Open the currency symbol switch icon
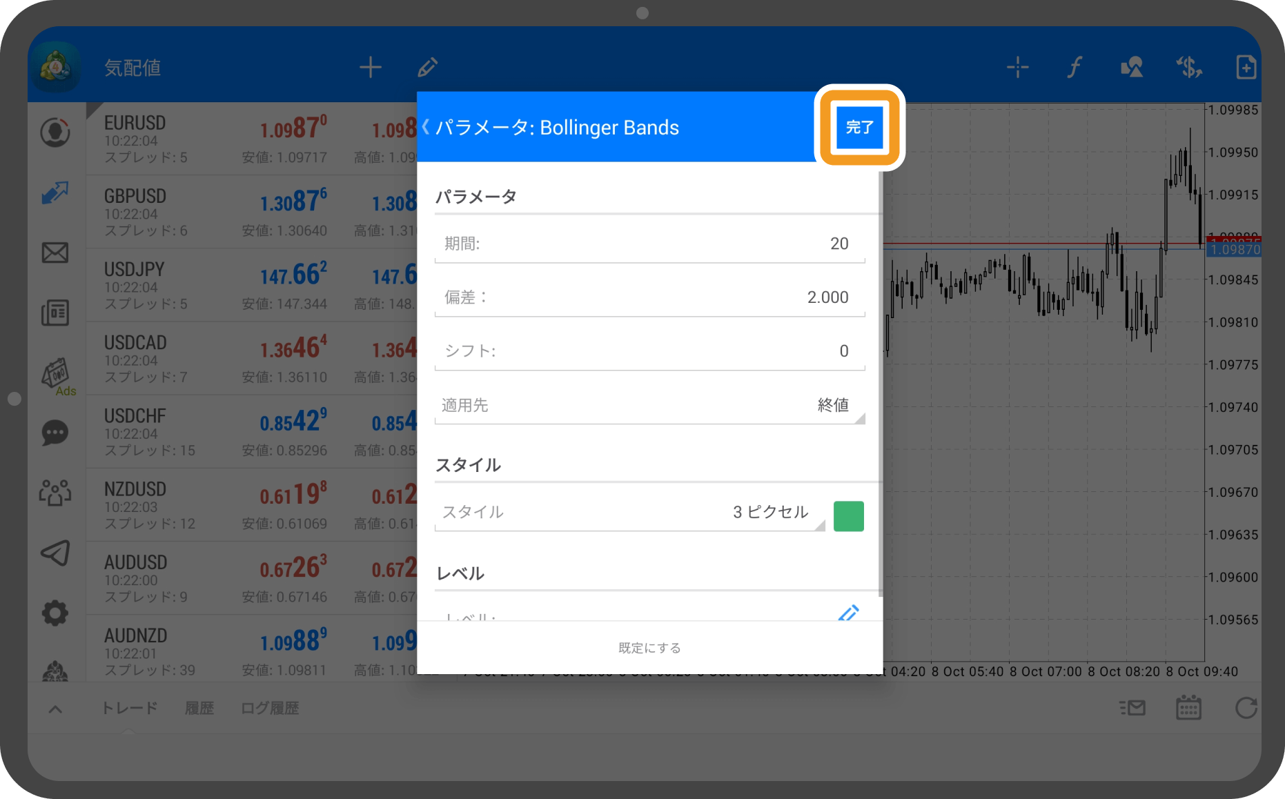Screen dimensions: 1285x799 click(1189, 67)
